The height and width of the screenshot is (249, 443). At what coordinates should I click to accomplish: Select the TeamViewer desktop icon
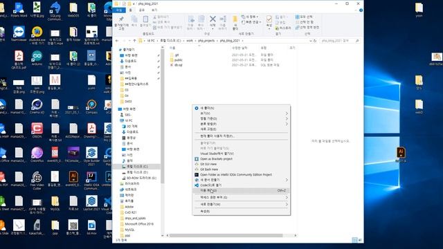19,35
